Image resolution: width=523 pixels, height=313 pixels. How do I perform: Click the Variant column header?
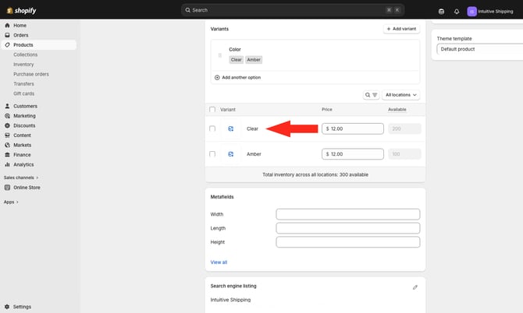click(x=228, y=110)
